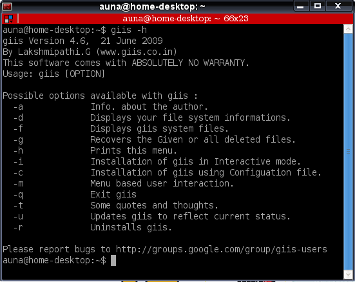Click the blinking cursor at the last prompt
This screenshot has height=282, width=355.
coord(113,260)
